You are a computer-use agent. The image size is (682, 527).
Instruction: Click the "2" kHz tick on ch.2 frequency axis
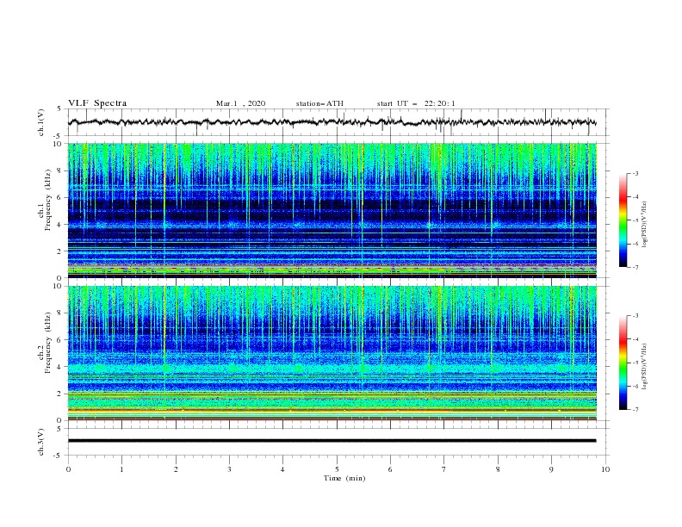59,394
